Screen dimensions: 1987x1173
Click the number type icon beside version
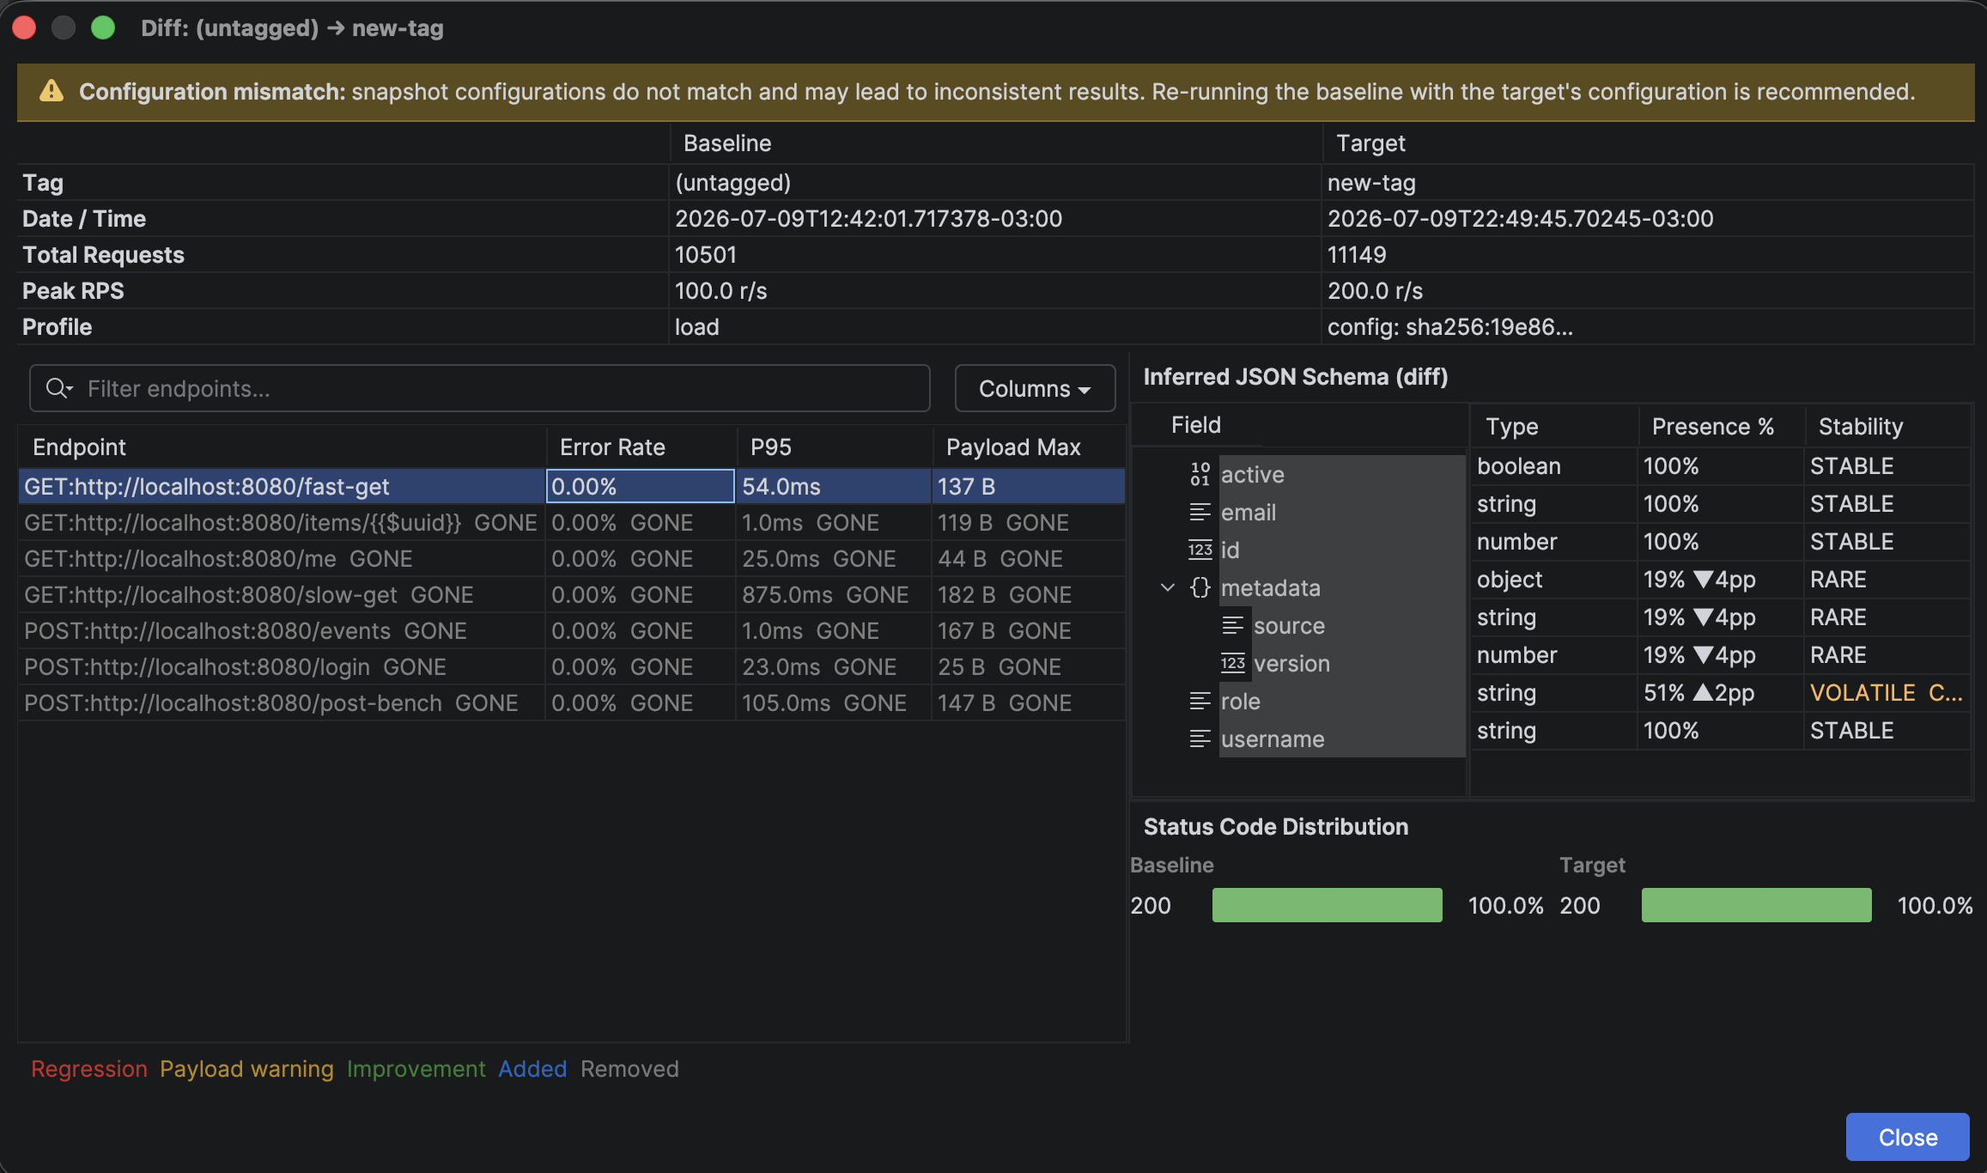point(1232,663)
